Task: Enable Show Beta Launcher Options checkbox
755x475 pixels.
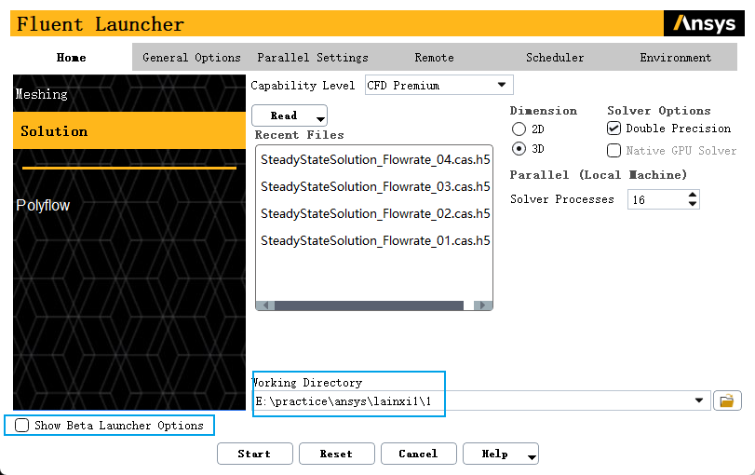Action: [x=22, y=426]
